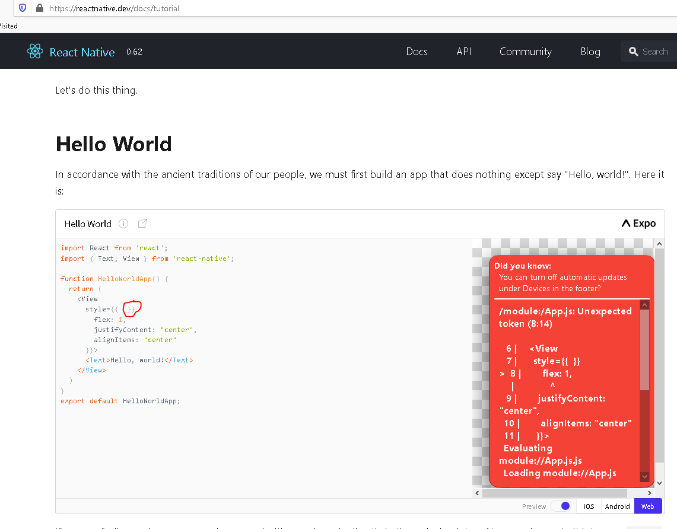
Task: Click the error panel scroll-down arrow
Action: 644,477
